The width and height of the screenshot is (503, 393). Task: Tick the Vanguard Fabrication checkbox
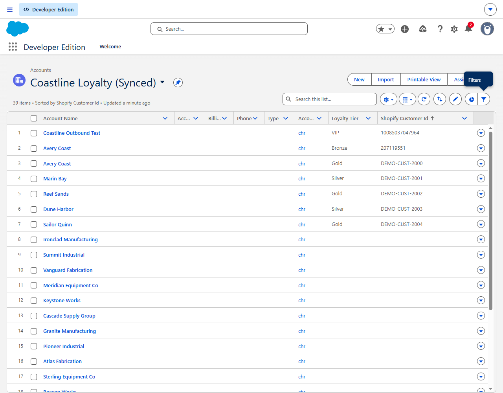point(34,270)
